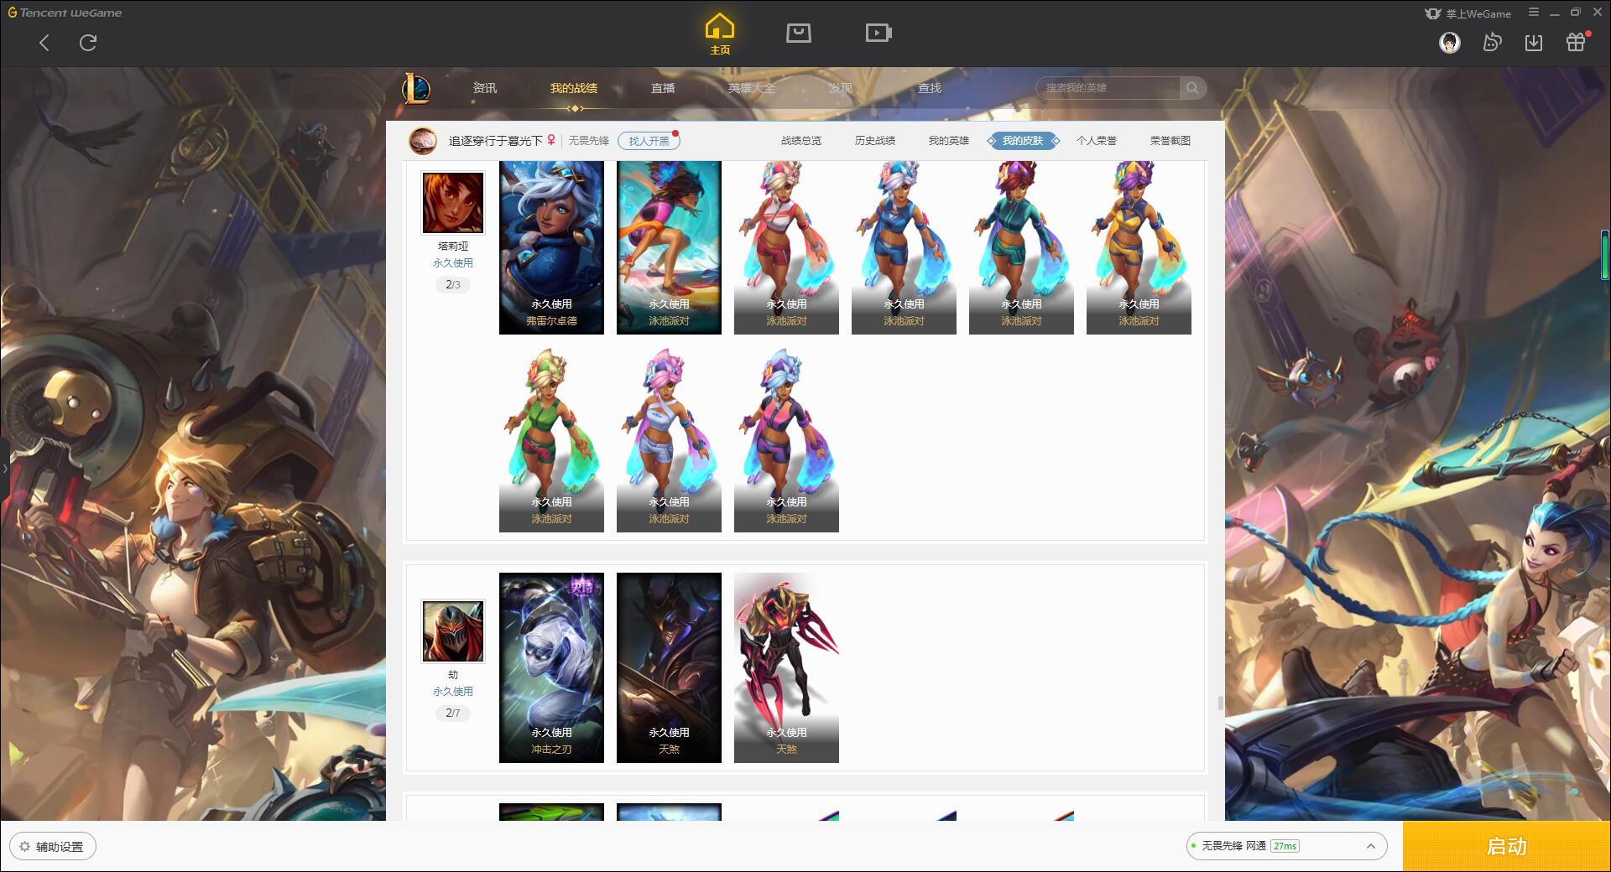Switch to 历史战绩 sub-tab

[x=875, y=141]
